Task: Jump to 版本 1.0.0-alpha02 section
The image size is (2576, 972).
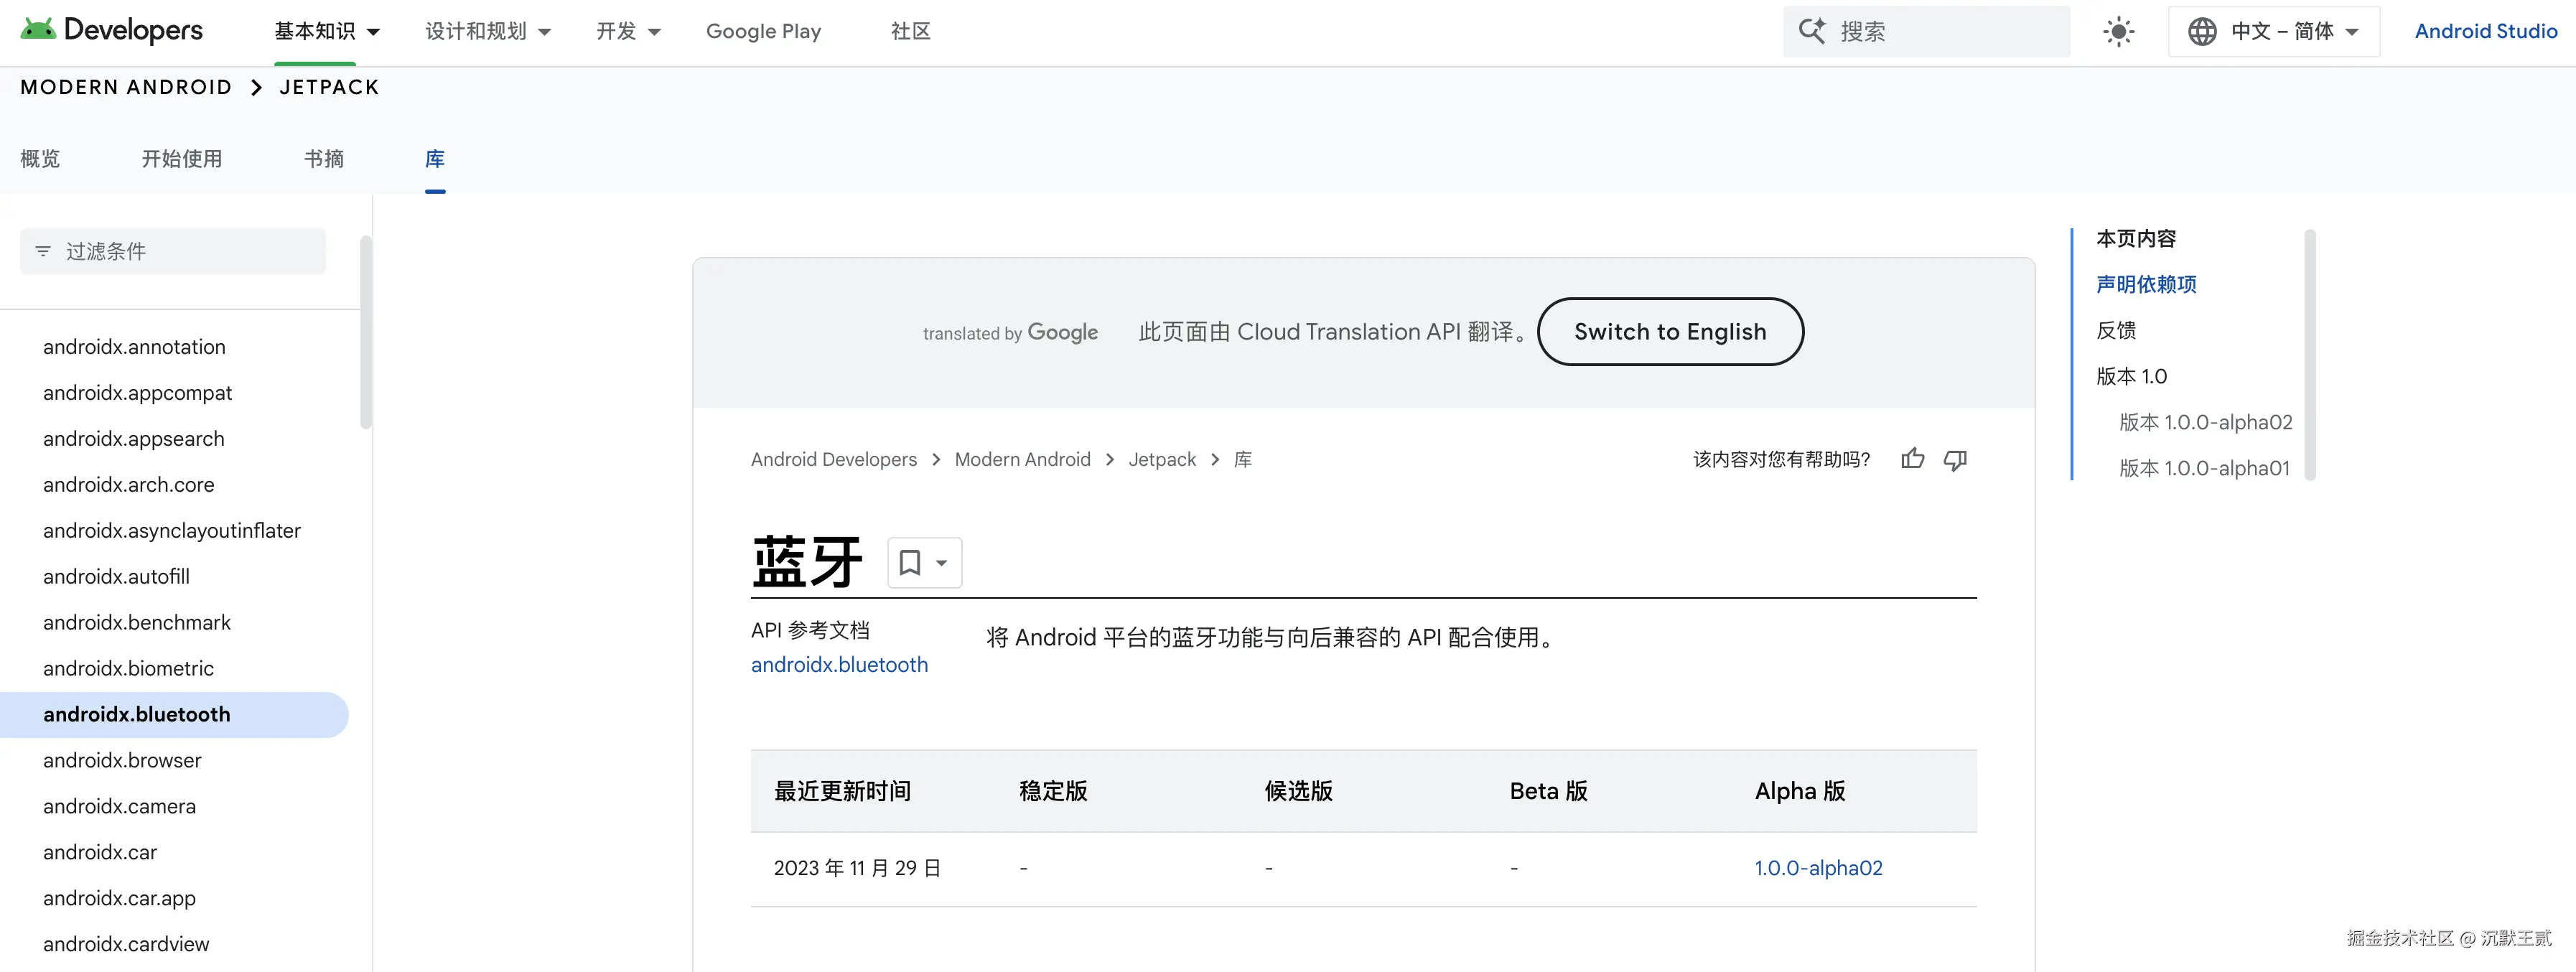Action: [x=2205, y=423]
